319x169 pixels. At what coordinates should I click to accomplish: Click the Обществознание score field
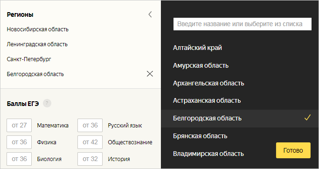click(90, 142)
